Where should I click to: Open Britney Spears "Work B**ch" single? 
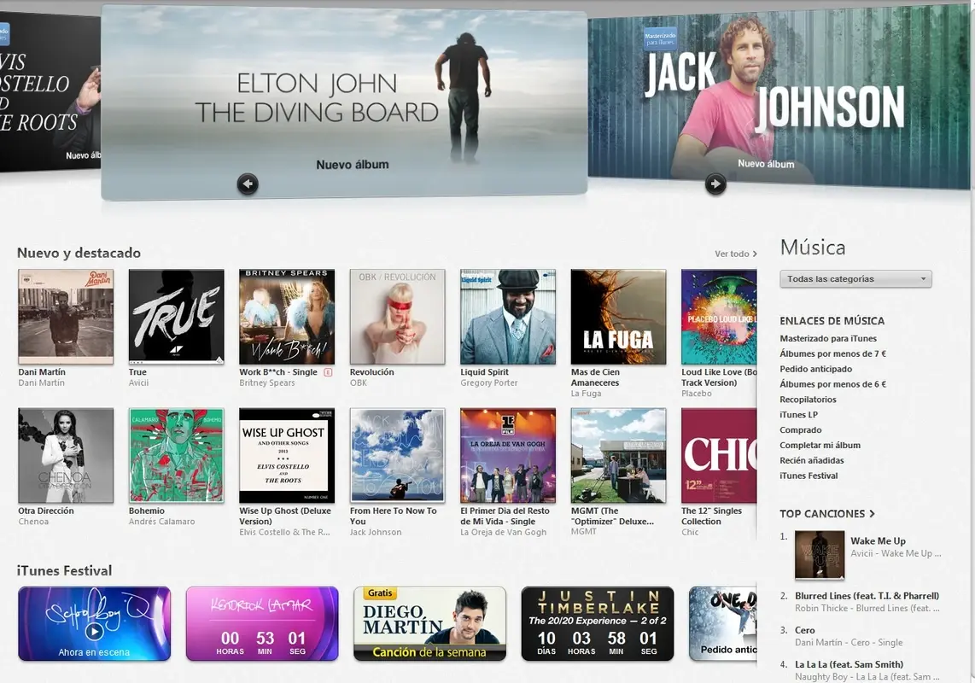286,316
